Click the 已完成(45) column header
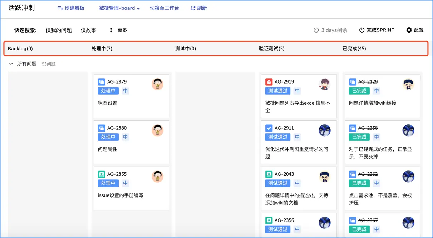This screenshot has width=433, height=238. coord(354,49)
